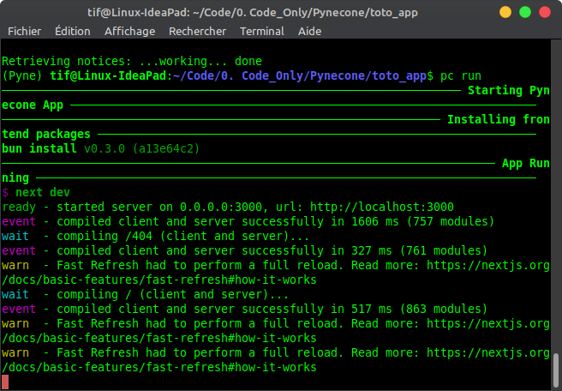Viewport: 562px width, 391px height.
Task: Click the http://localhost:3000 URL
Action: (382, 207)
